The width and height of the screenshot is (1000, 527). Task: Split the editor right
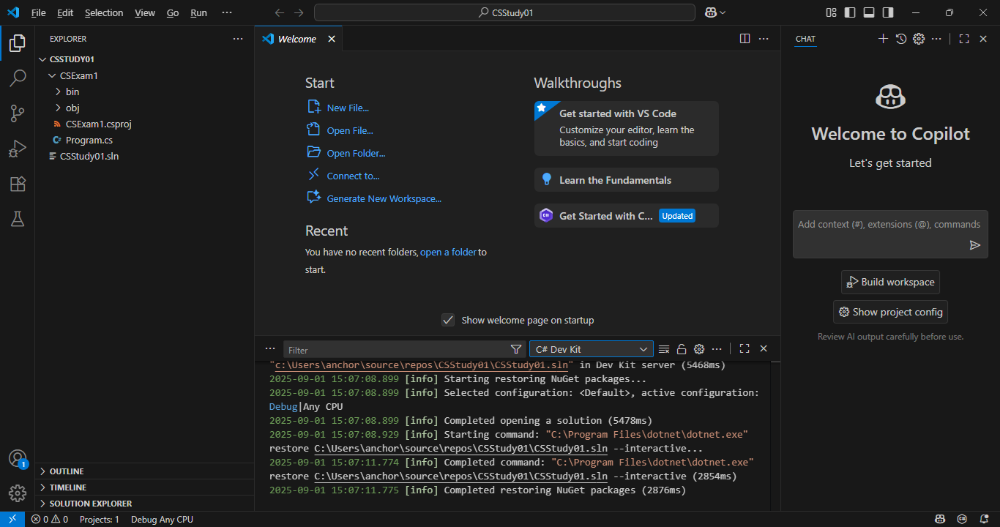[x=745, y=39]
